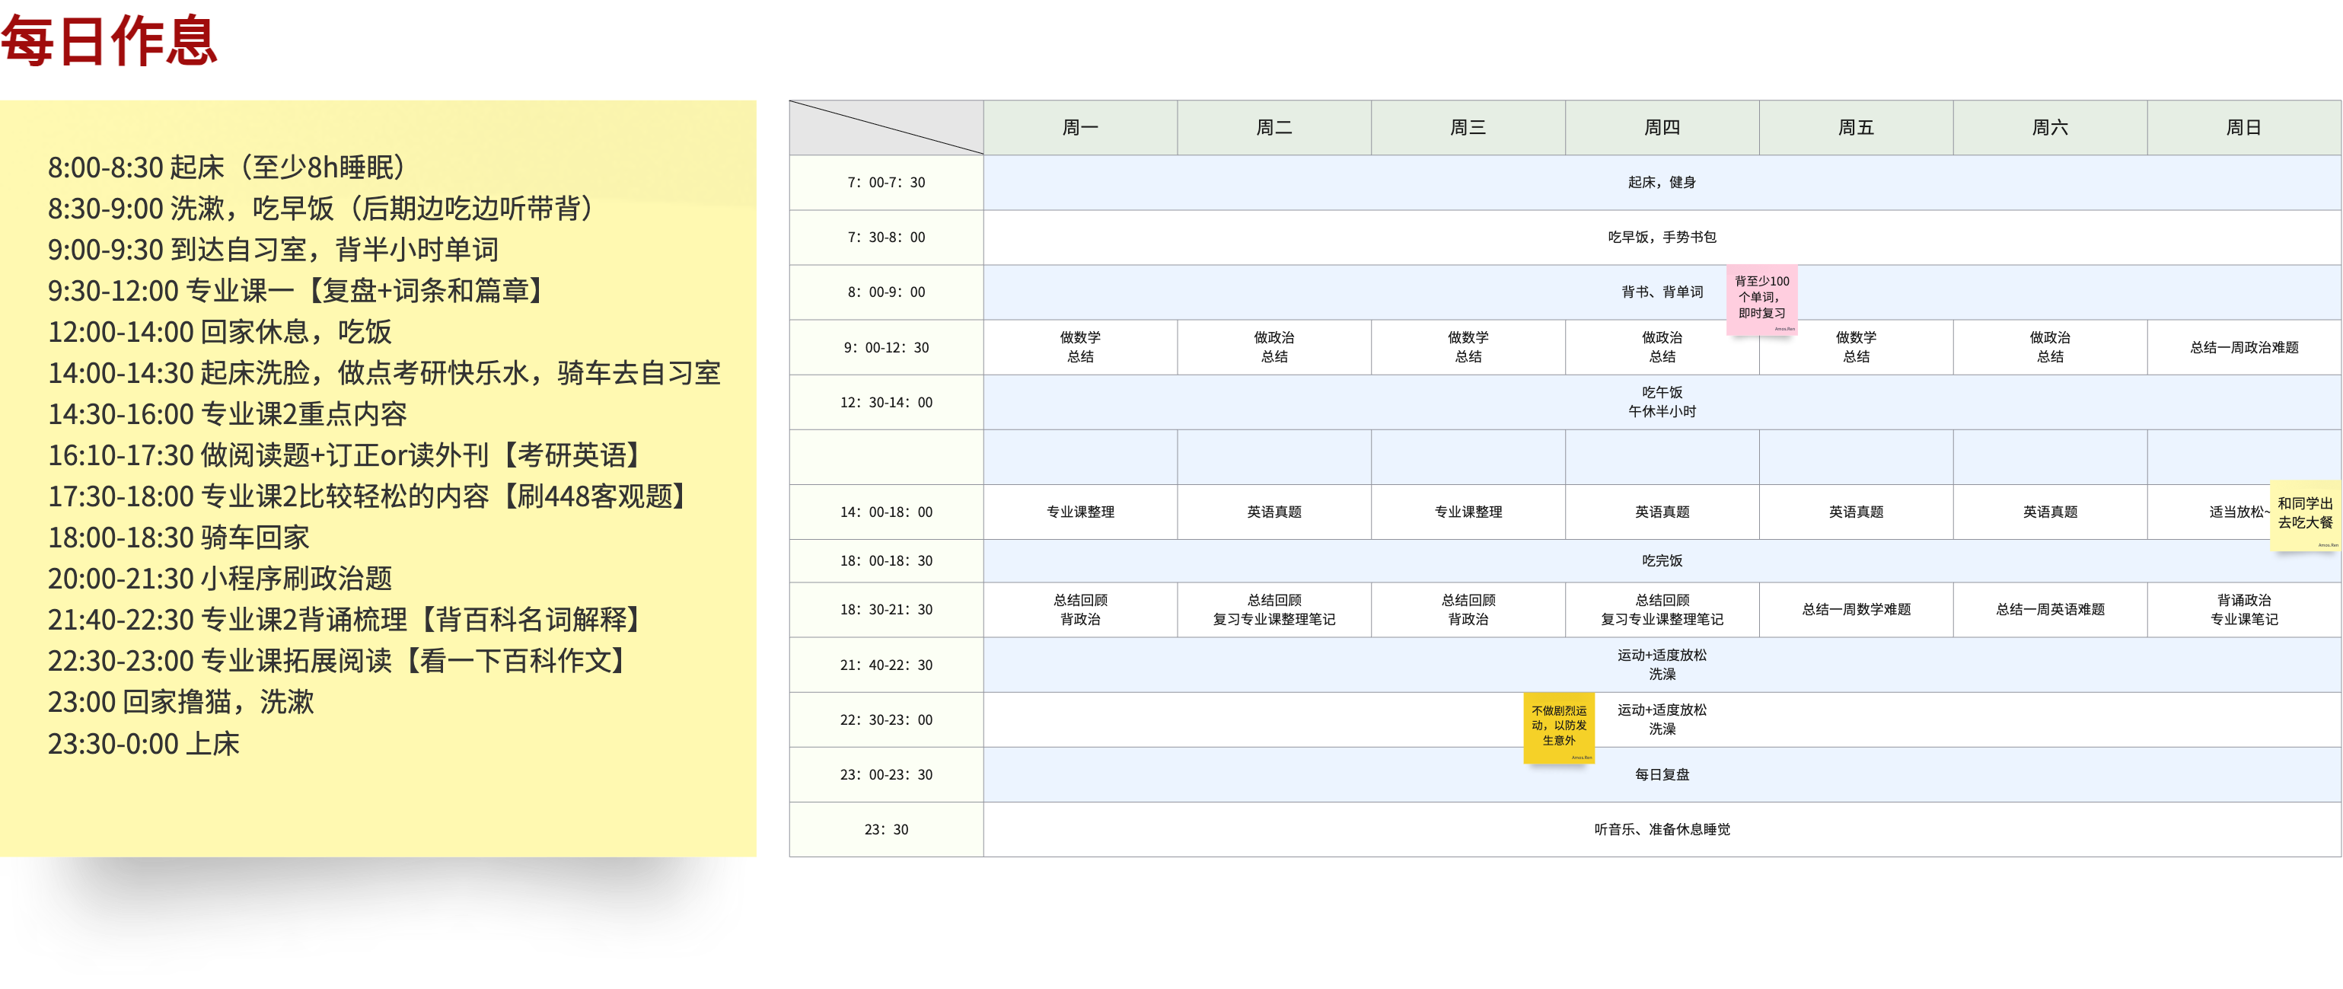Select the 7:00-7:30 time row cell
The height and width of the screenshot is (989, 2343).
886,182
